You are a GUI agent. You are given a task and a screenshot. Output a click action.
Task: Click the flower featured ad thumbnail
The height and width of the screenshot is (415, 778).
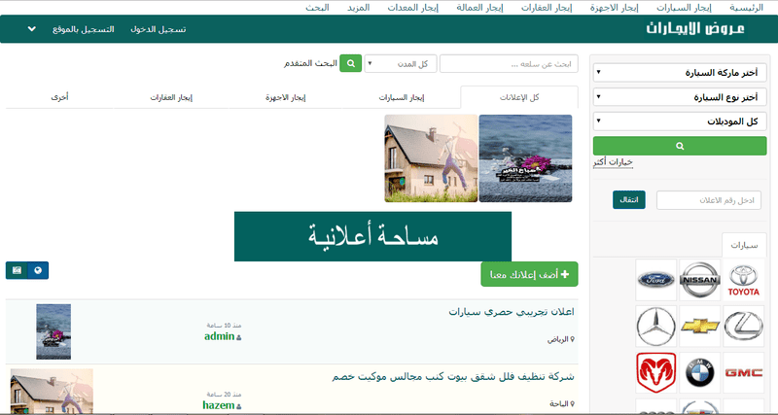pos(525,158)
